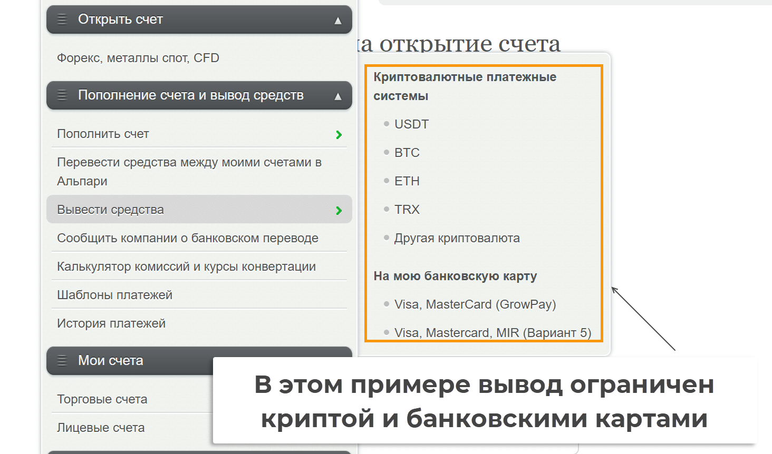Collapse 'Пополнение счета и вывод средств' arrow
Screen dimensions: 772x454
click(x=338, y=96)
